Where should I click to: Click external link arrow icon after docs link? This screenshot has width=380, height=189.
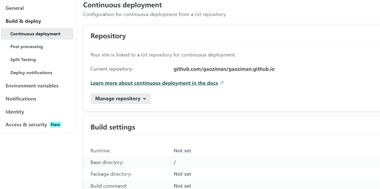(222, 83)
